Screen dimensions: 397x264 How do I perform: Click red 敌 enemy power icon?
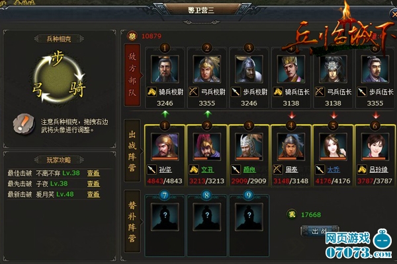132,36
